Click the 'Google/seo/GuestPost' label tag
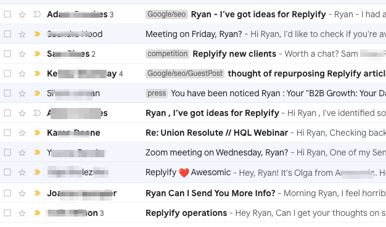386x227 pixels. [x=185, y=73]
